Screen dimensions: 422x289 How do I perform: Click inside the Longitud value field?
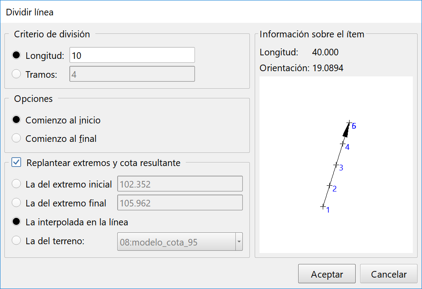click(x=132, y=55)
